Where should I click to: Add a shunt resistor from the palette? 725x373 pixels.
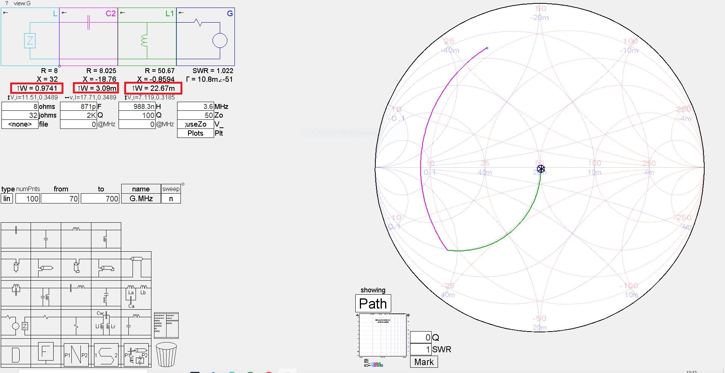[x=76, y=324]
